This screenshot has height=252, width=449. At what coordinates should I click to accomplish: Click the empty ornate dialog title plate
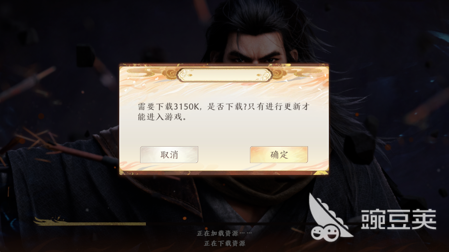click(225, 75)
